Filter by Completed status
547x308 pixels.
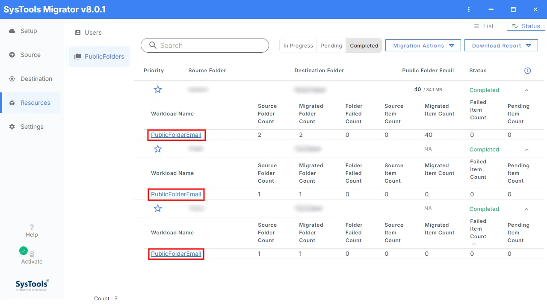click(x=364, y=46)
